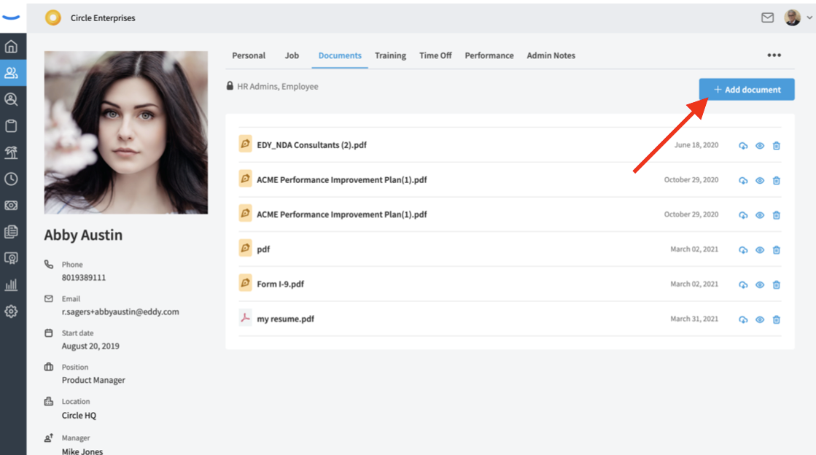Viewport: 816px width, 455px height.
Task: Click the Add document button
Action: pos(746,89)
